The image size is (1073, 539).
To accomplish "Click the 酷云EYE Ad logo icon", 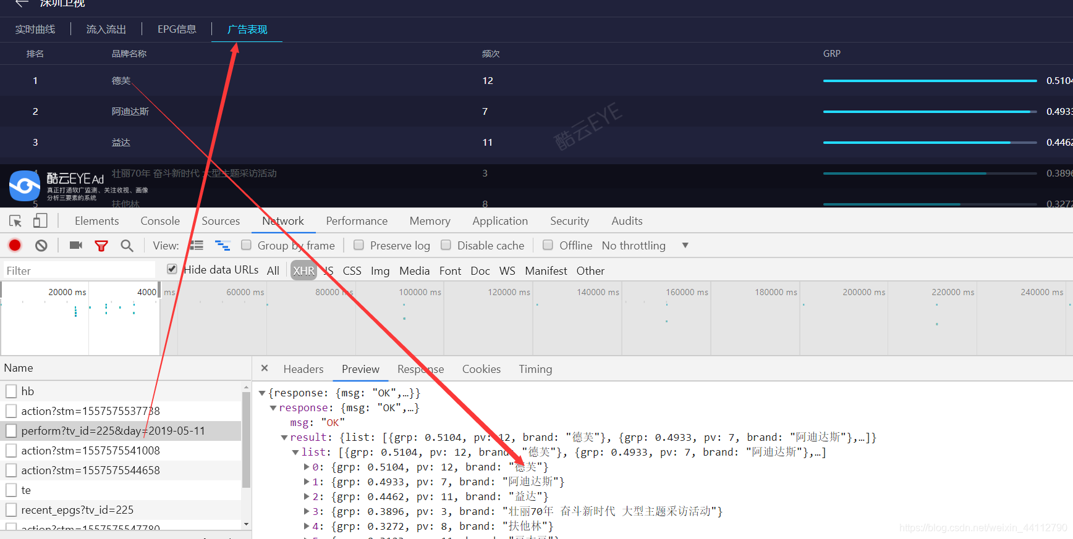I will click(x=25, y=185).
